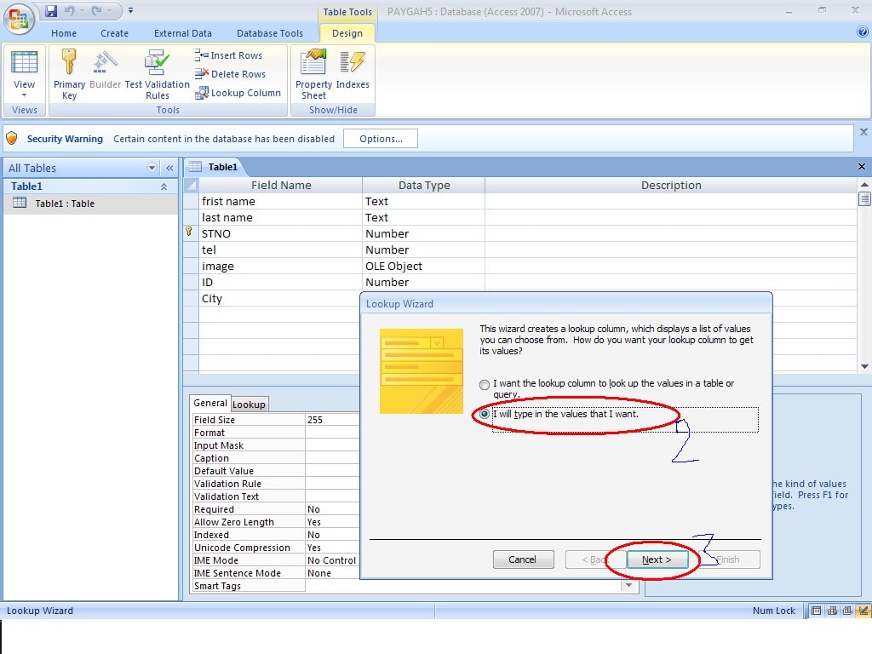Click the Required property value
The width and height of the screenshot is (872, 654).
pos(333,509)
